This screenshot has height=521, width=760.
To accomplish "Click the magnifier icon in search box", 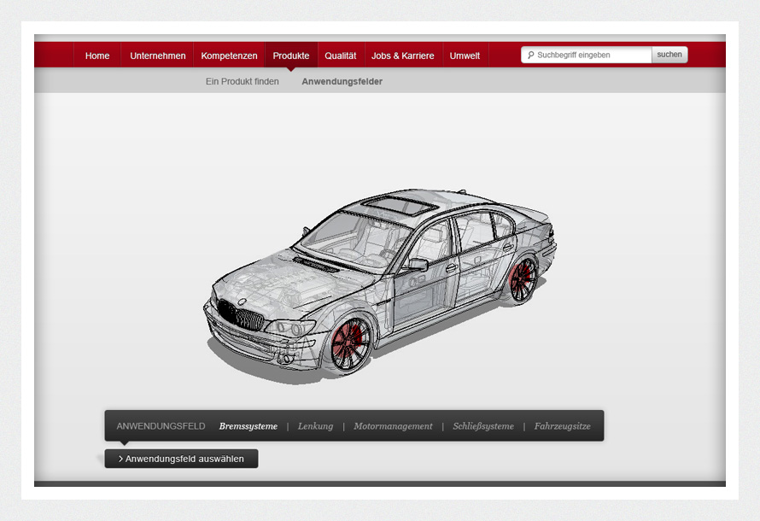I will (x=530, y=55).
